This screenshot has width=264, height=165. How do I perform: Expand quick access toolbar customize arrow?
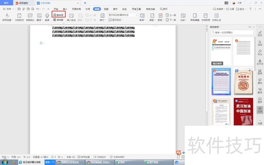point(48,9)
